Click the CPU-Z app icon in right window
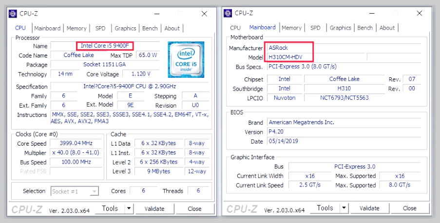This screenshot has width=440, height=223. click(x=228, y=13)
